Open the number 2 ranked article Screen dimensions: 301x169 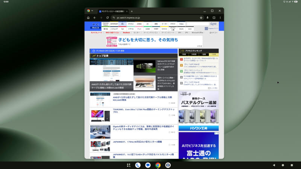(x=199, y=65)
